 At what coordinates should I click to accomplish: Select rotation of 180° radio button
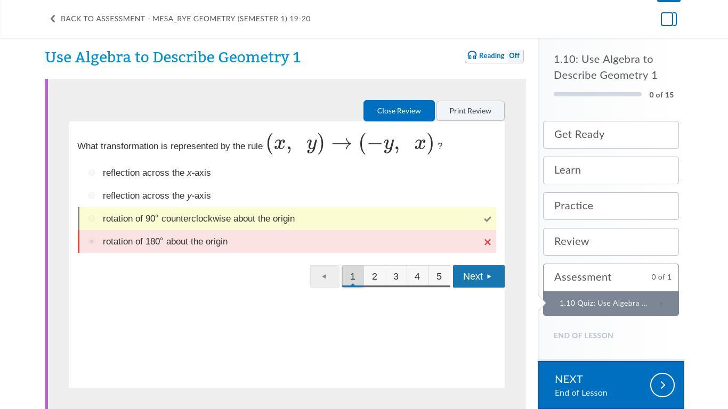(92, 241)
